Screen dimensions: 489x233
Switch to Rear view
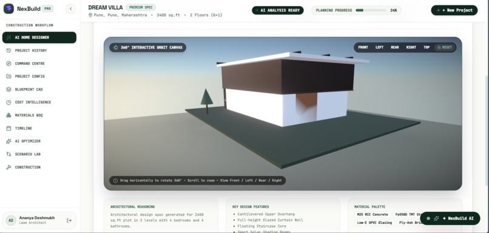(x=395, y=47)
